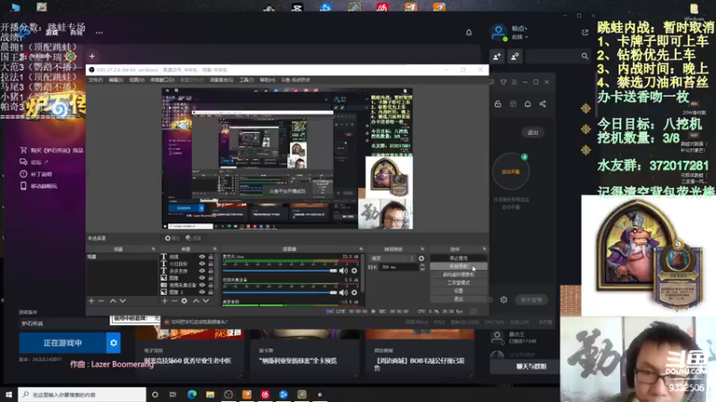Open OBS 场景集合(S) menu
716x402 pixels.
221,80
